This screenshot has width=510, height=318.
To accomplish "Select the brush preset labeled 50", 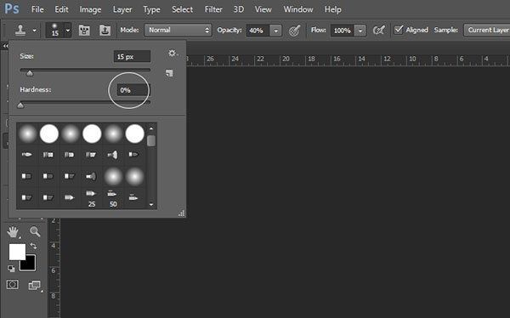I will click(x=113, y=198).
